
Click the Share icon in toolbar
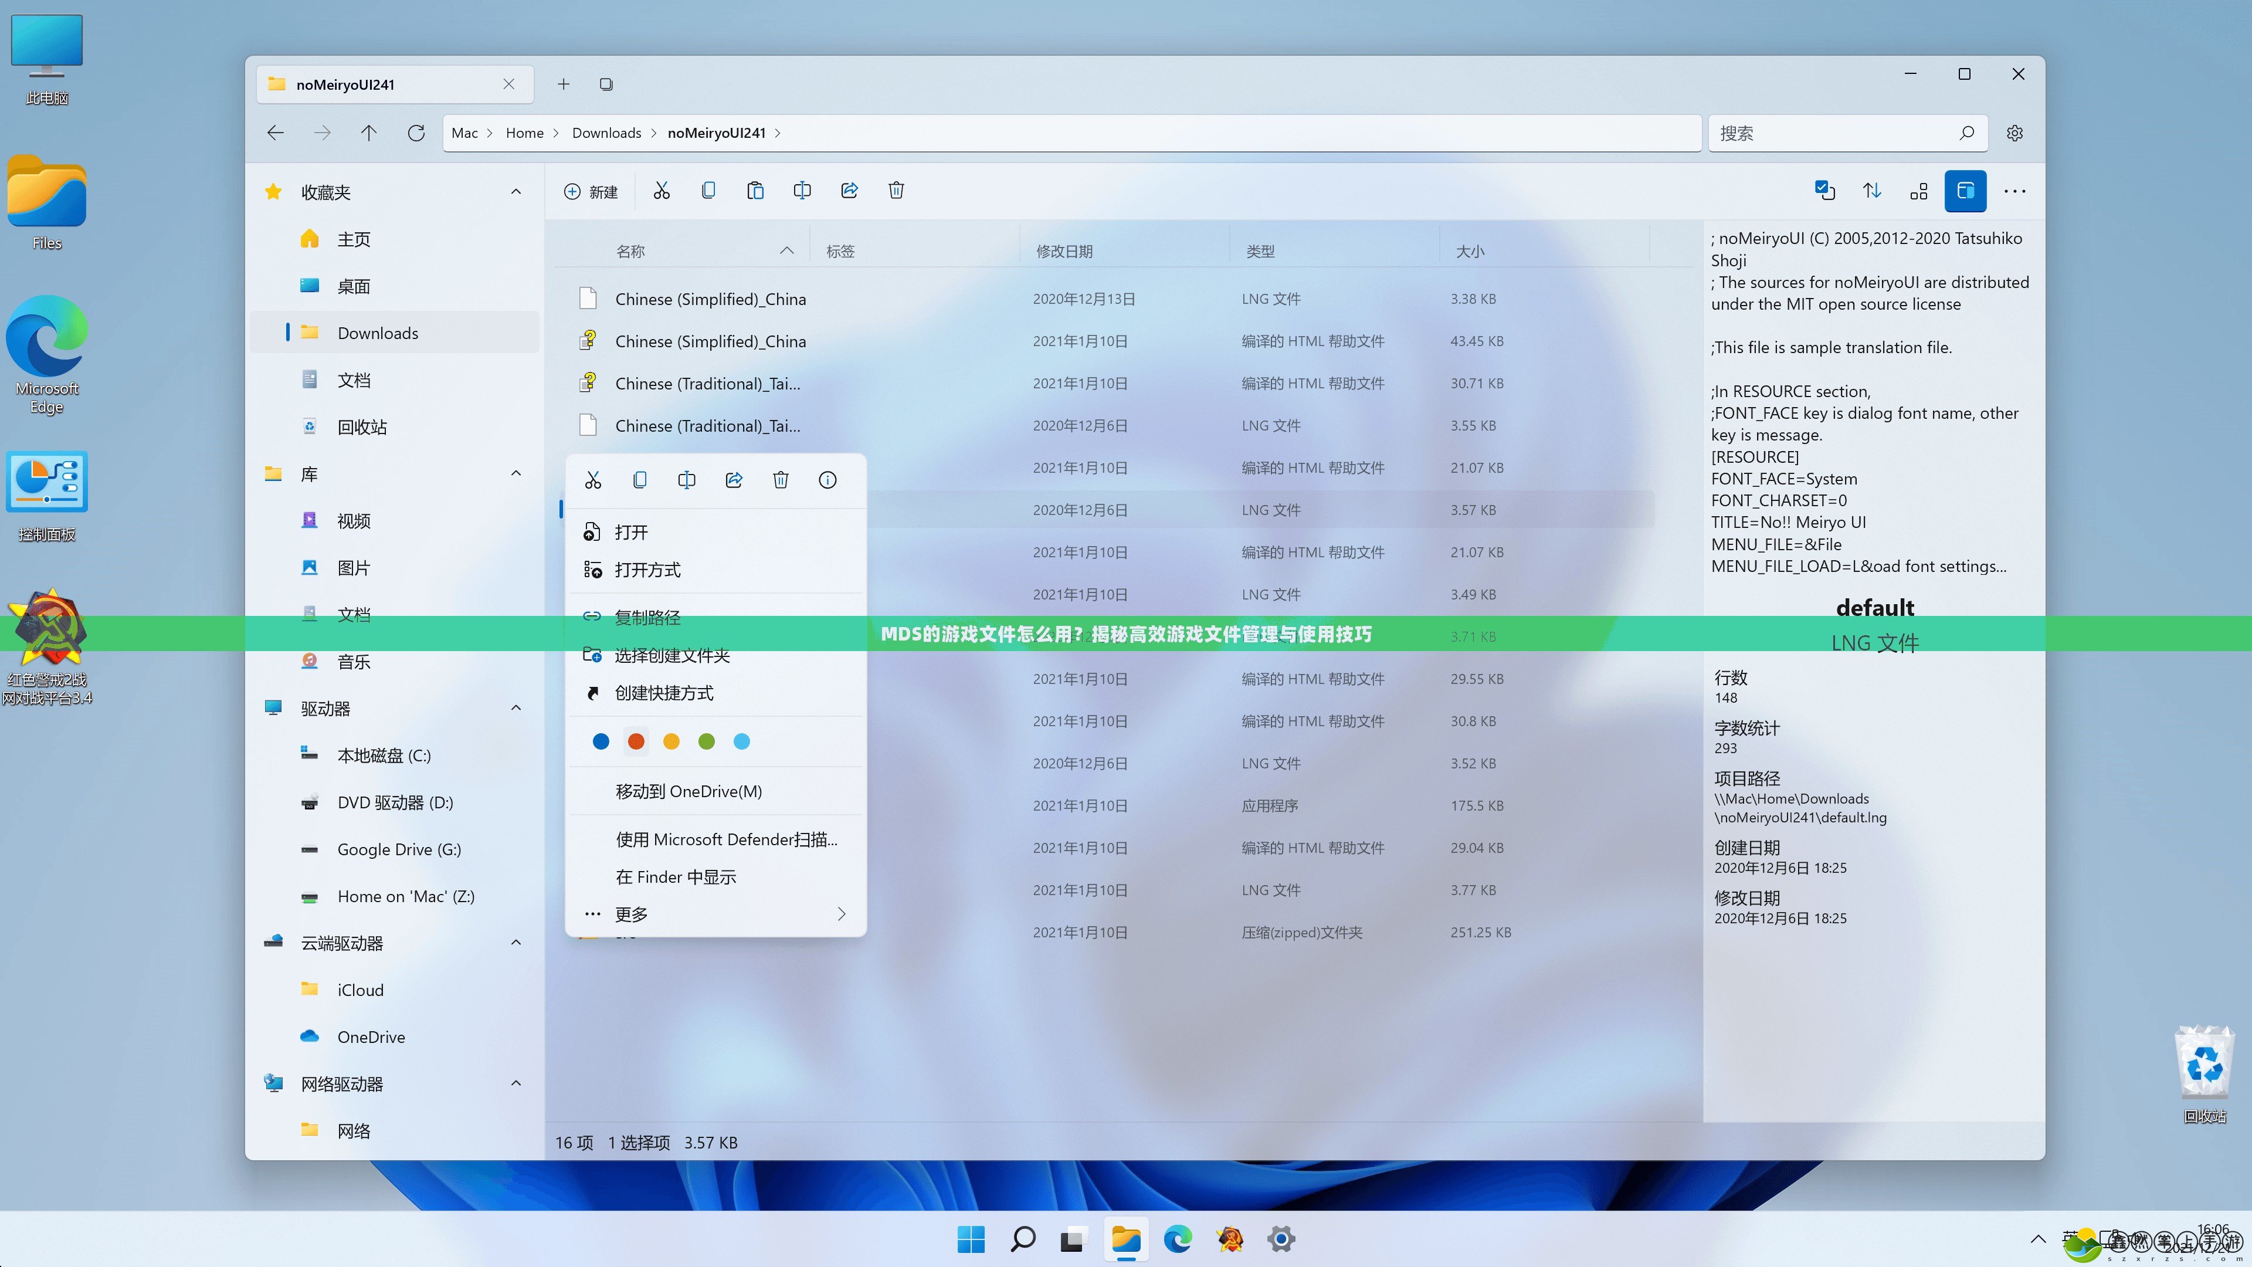[x=849, y=190]
